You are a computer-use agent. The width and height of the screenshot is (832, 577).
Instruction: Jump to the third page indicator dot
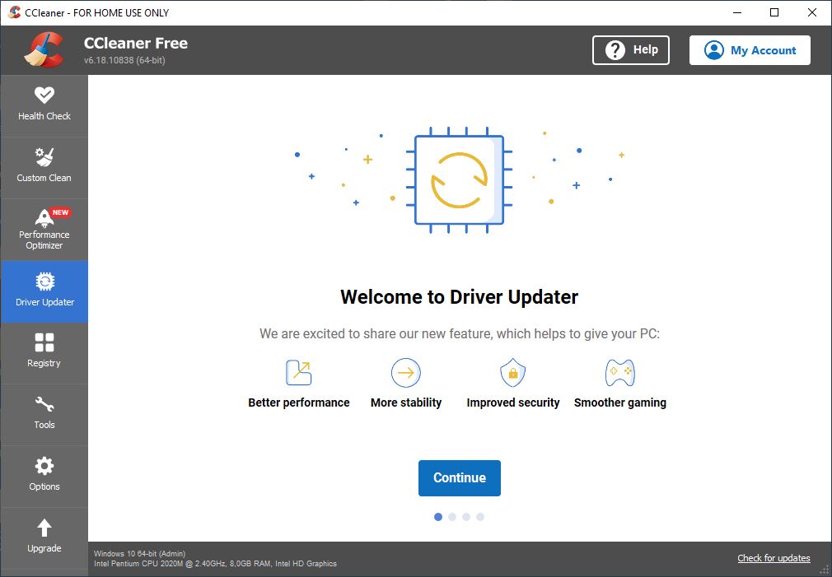[x=466, y=517]
